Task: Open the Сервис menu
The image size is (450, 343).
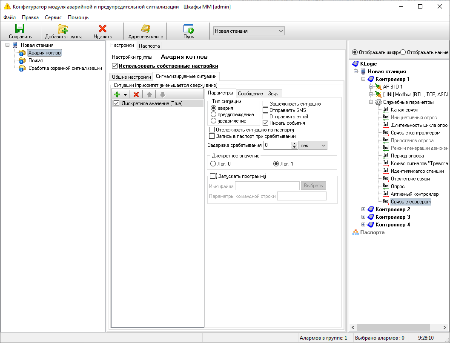Action: (53, 17)
